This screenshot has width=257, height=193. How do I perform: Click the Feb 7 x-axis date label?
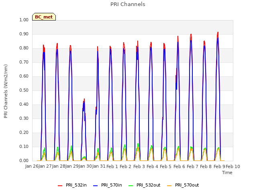(193, 166)
